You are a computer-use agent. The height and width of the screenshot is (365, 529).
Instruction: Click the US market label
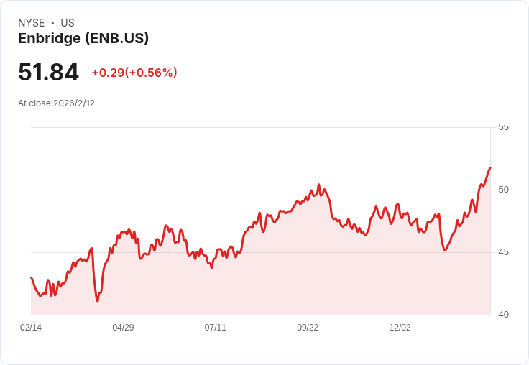[x=68, y=23]
